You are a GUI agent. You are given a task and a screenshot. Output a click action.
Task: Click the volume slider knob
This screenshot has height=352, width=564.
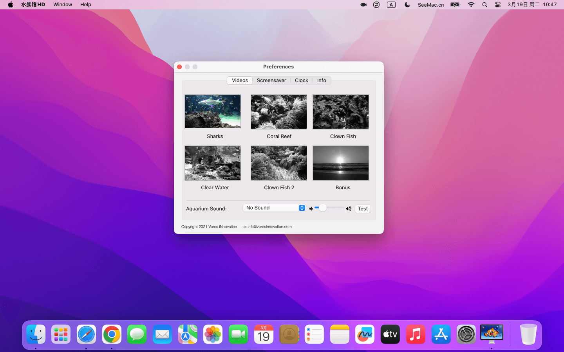[322, 208]
